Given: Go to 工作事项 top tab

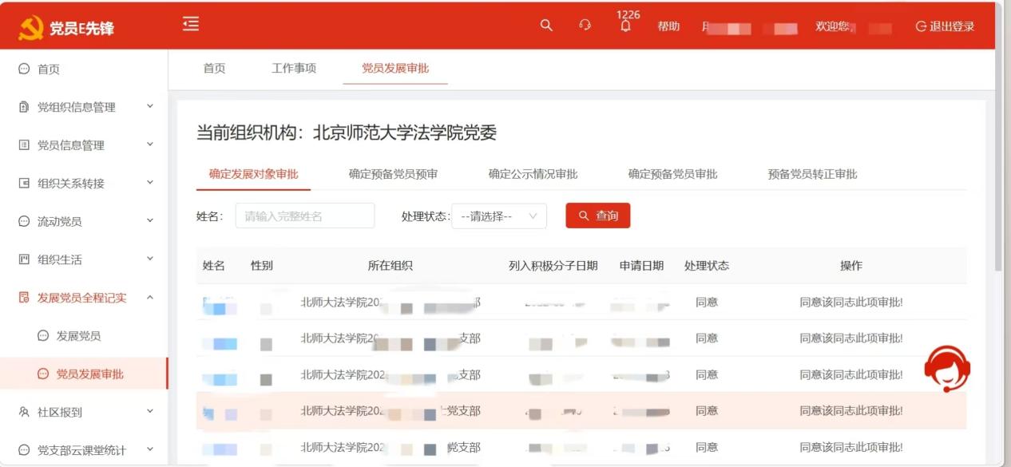Looking at the screenshot, I should point(294,69).
